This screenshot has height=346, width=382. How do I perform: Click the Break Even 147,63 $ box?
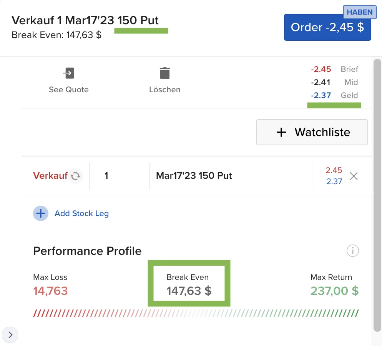point(189,283)
